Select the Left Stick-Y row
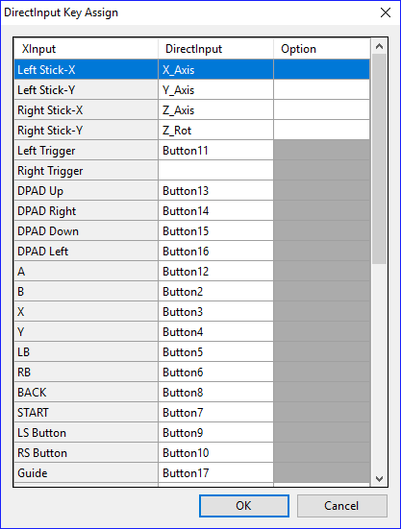This screenshot has height=529, width=401. click(x=192, y=90)
